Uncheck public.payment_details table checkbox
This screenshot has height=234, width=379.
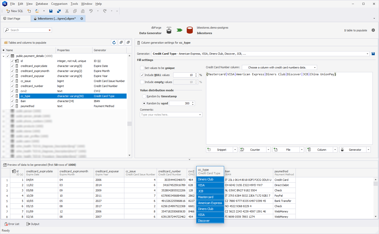pos(8,56)
